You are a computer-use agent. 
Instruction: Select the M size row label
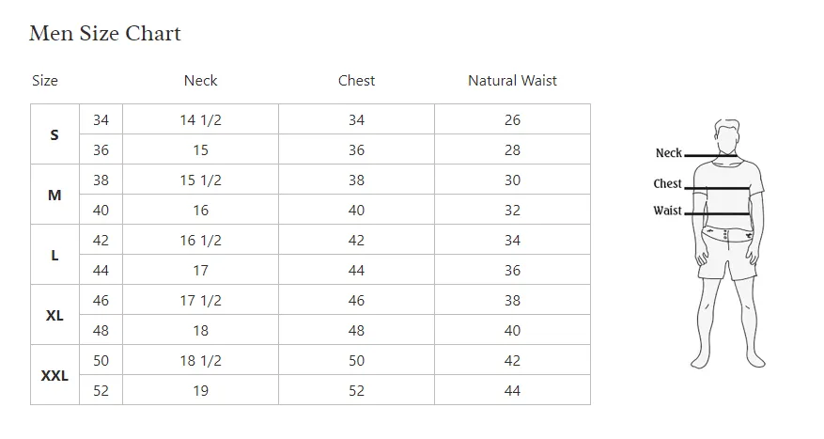click(x=54, y=195)
